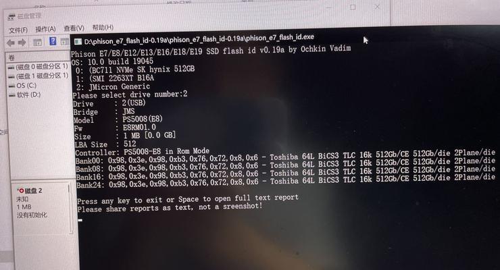Image resolution: width=500 pixels, height=270 pixels.
Task: Open the 操作(A) menu
Action: coord(45,29)
